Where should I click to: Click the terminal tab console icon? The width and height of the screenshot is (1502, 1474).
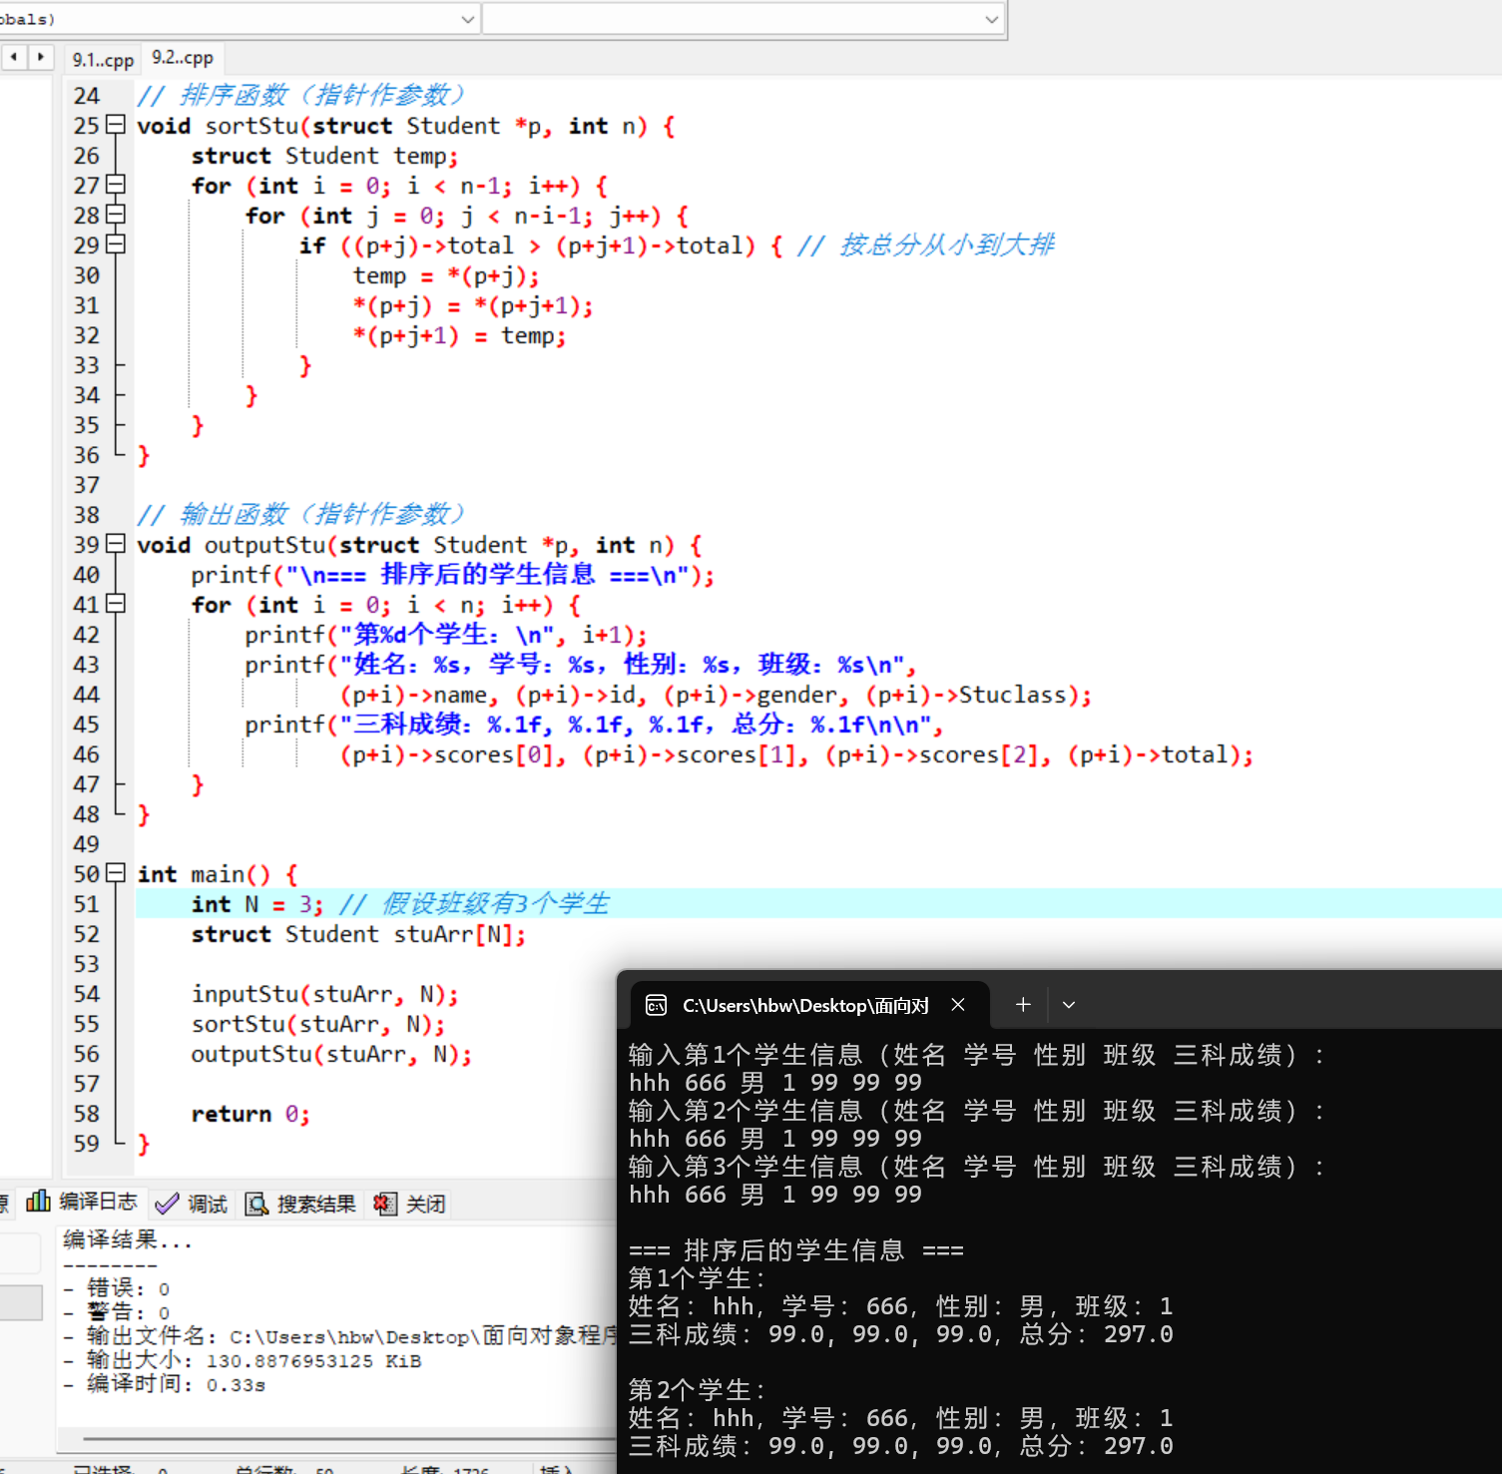pos(656,1005)
